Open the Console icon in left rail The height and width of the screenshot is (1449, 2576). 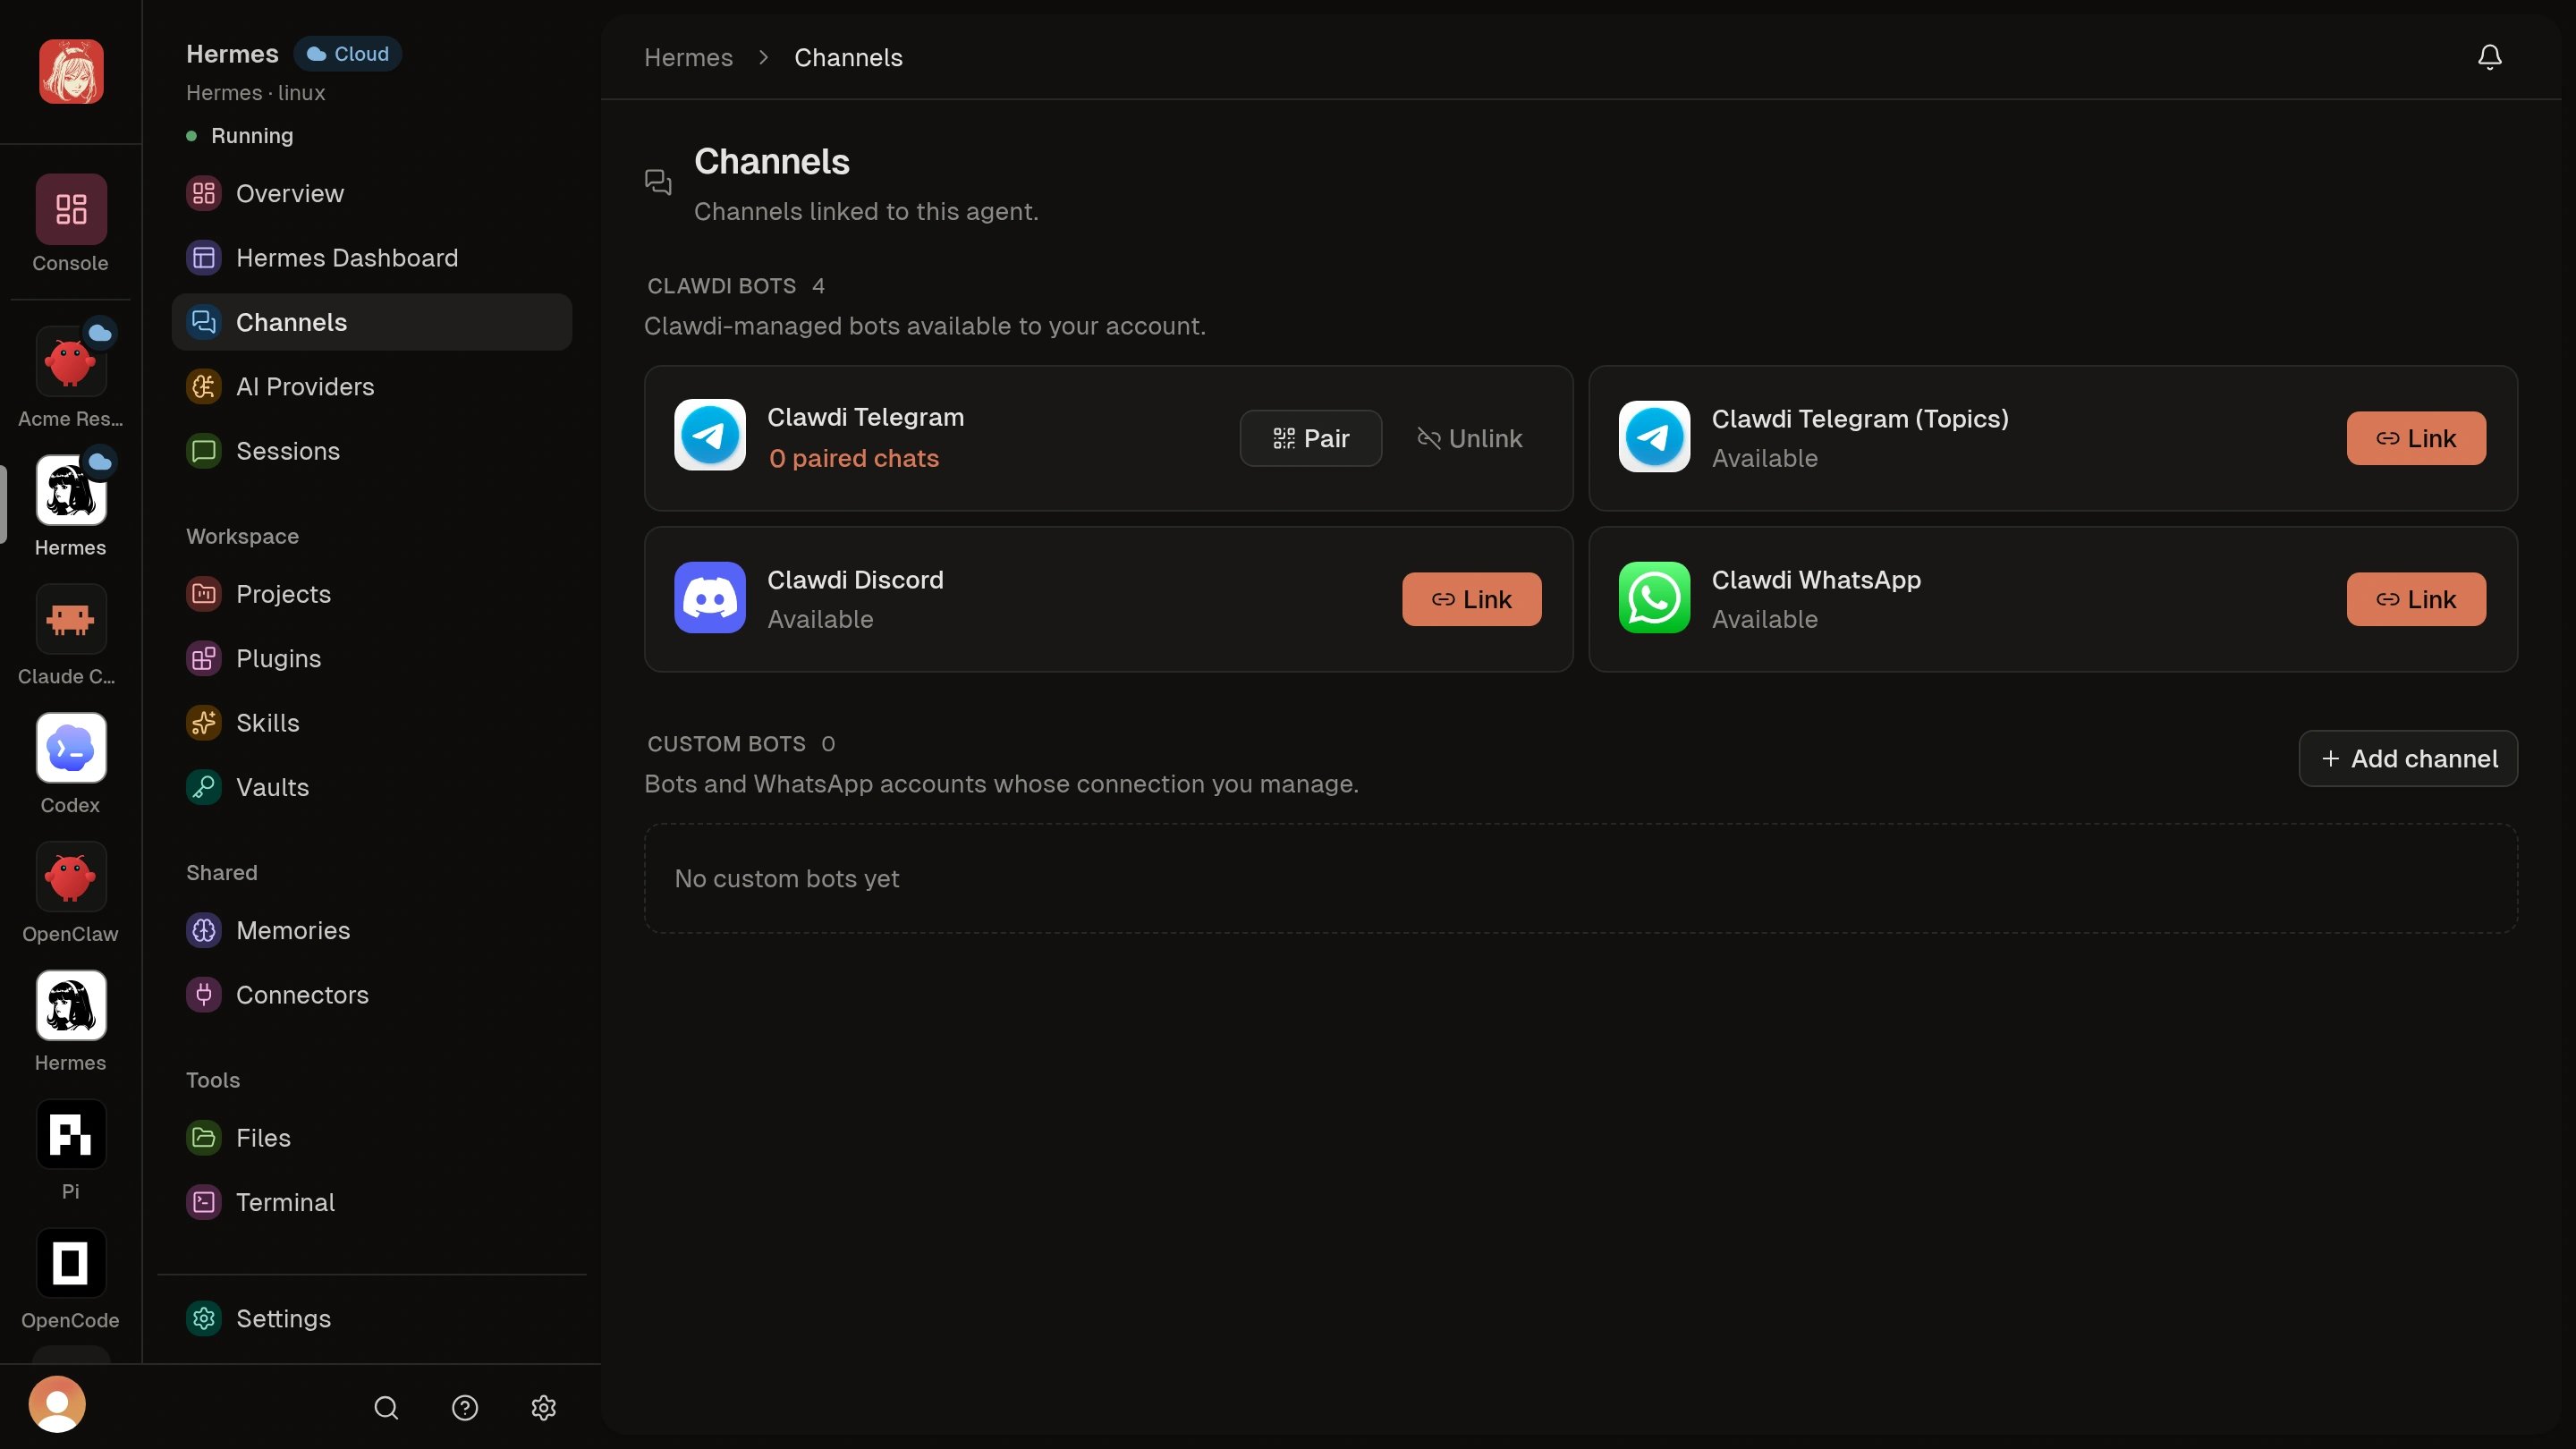click(x=71, y=209)
